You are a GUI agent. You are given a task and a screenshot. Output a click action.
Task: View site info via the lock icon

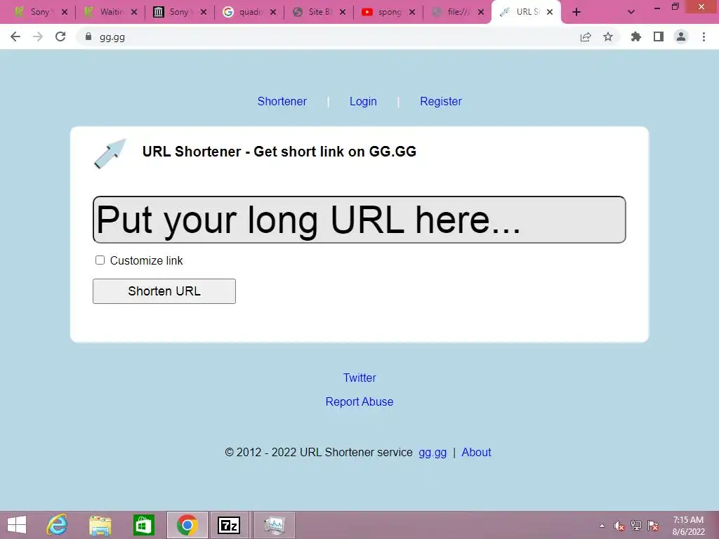click(x=88, y=36)
